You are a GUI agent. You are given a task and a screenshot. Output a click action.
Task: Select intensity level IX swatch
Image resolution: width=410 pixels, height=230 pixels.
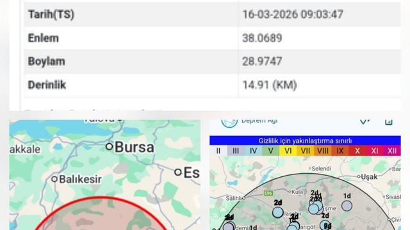coord(340,151)
